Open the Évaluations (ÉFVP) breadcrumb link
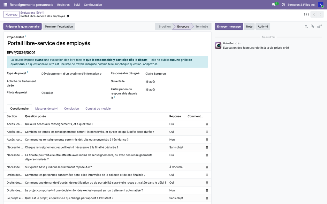This screenshot has height=204, width=327. point(32,13)
